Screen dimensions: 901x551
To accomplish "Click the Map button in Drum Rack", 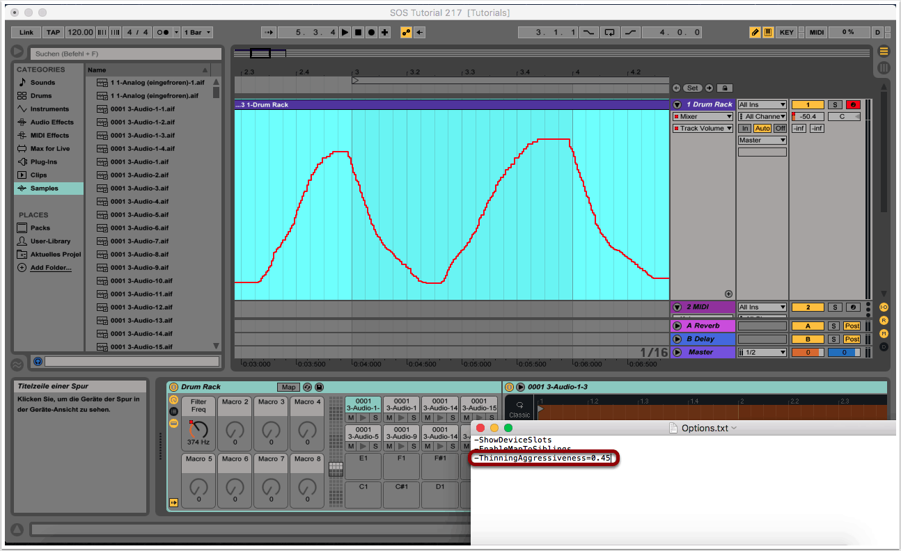I will (288, 387).
